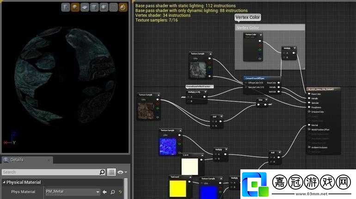
Task: Click the white constant color preview
Action: [190, 167]
